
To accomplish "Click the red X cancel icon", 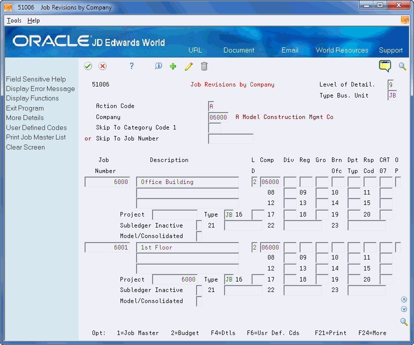I will 102,66.
